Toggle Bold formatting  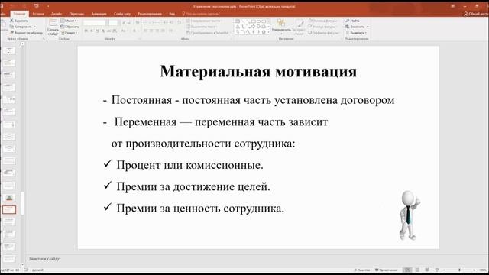[86, 31]
